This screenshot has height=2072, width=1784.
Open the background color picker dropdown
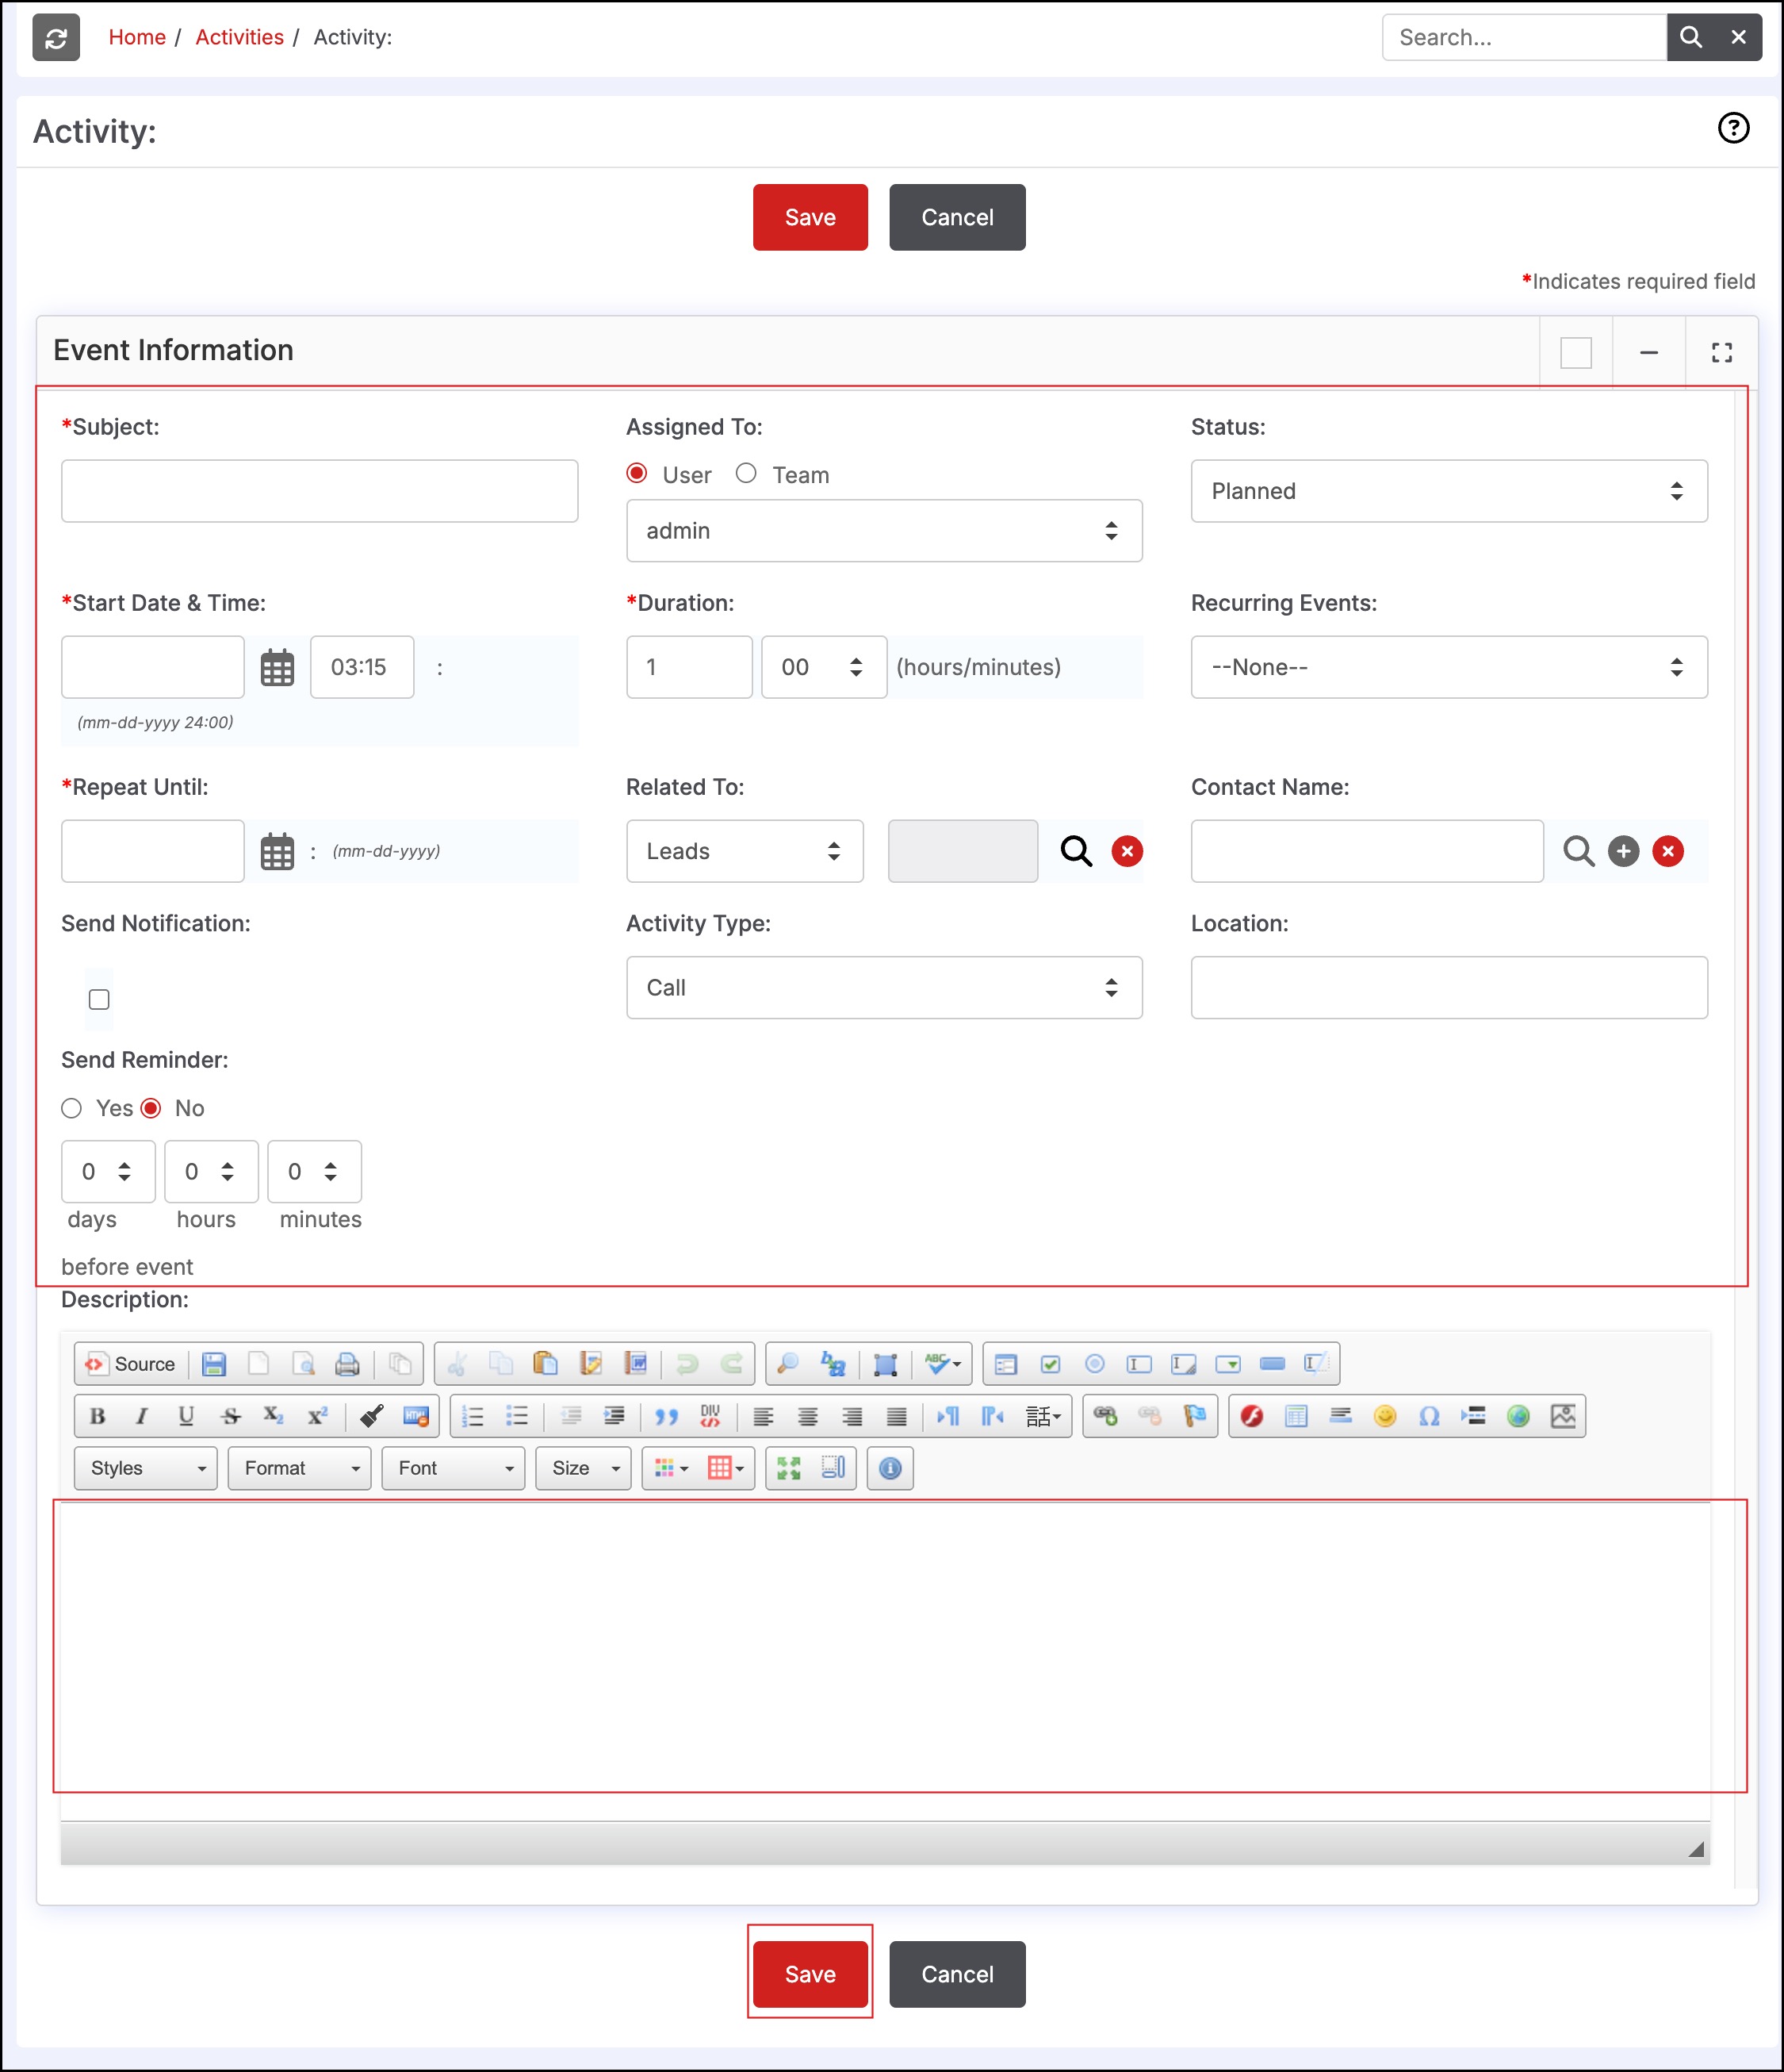(x=725, y=1468)
